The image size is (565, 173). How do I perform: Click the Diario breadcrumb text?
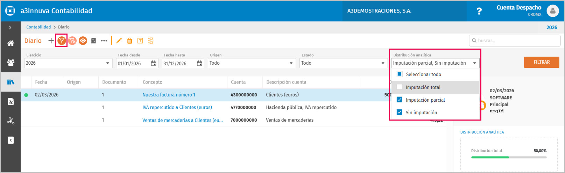(64, 27)
